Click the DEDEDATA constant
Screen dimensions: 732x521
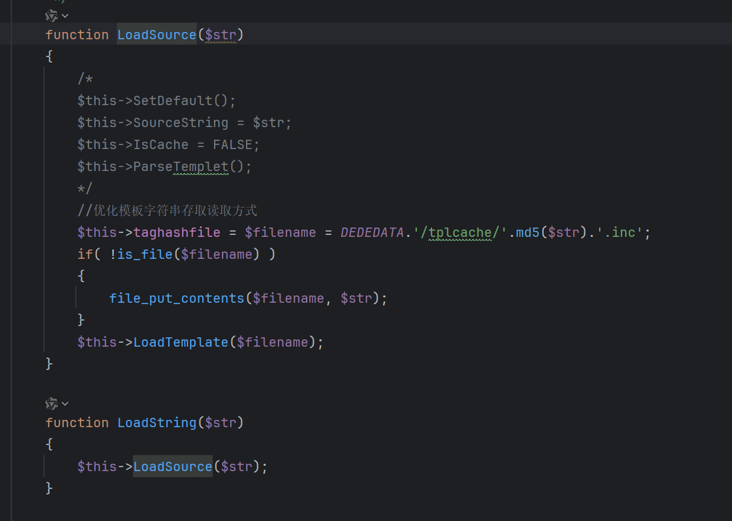372,232
